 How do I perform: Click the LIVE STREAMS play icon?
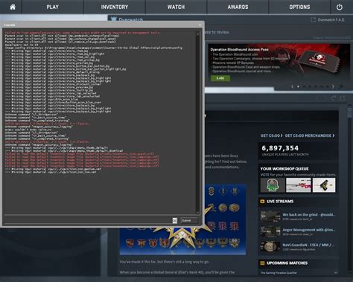[x=262, y=202]
